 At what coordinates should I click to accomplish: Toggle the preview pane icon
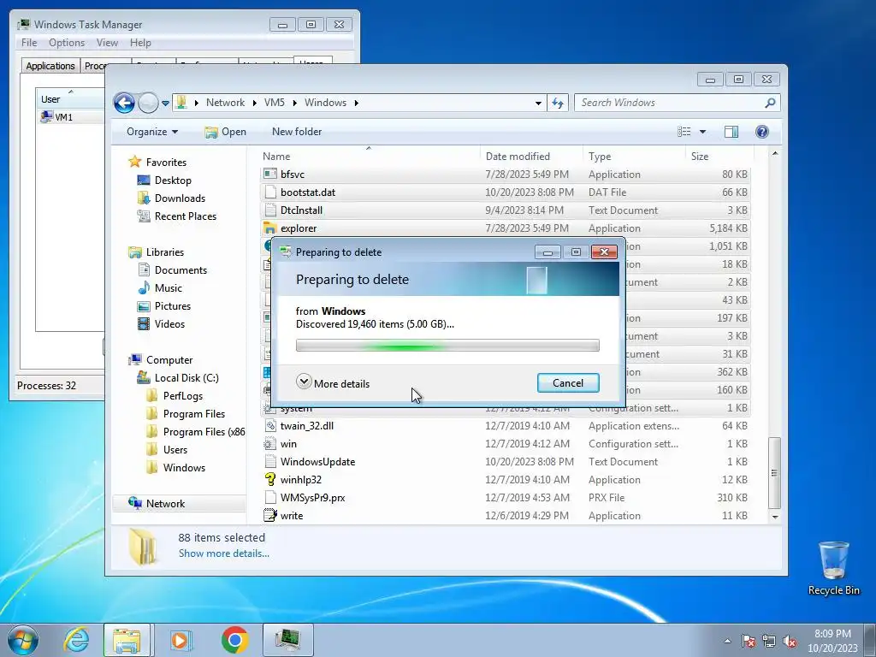[731, 132]
